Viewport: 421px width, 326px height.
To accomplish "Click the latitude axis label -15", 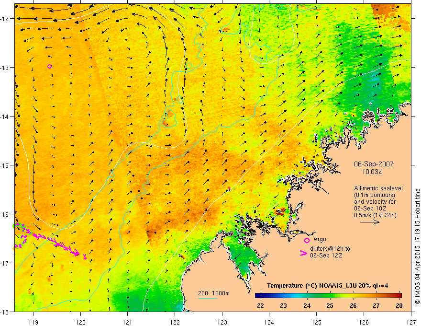I will [x=6, y=165].
